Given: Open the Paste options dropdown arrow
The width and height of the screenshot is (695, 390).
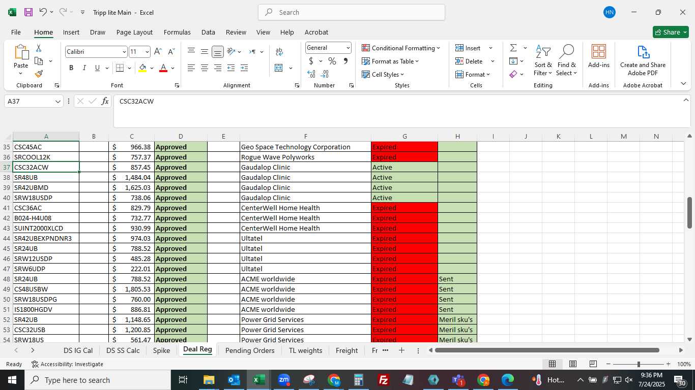Looking at the screenshot, I should coord(21,74).
